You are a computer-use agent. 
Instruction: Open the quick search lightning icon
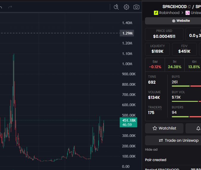click(116, 7)
